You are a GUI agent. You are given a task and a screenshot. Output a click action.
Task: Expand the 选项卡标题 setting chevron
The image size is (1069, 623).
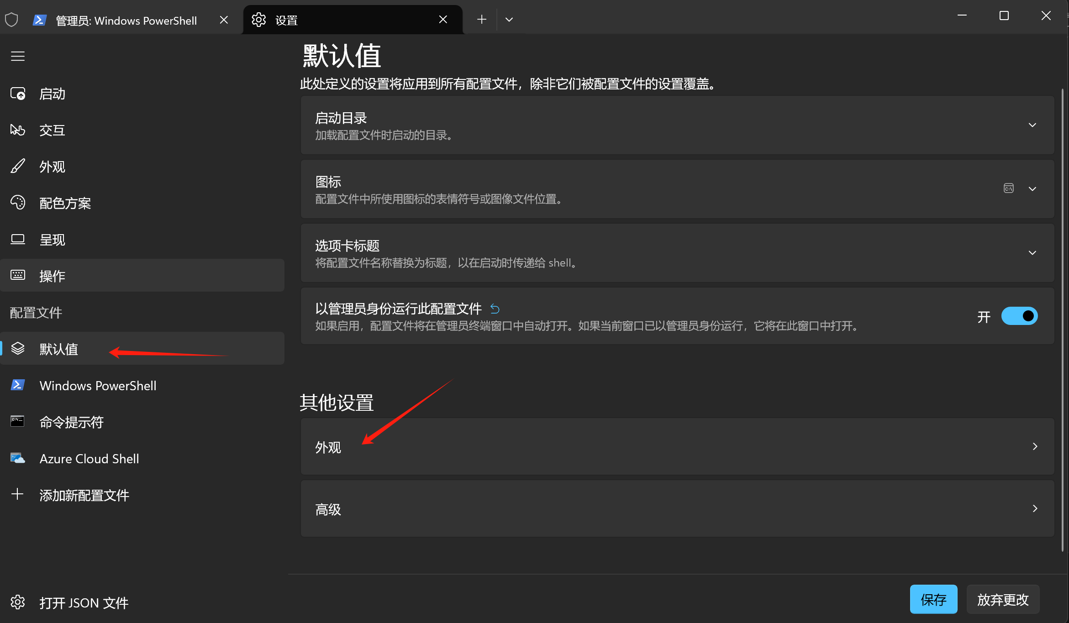point(1032,253)
